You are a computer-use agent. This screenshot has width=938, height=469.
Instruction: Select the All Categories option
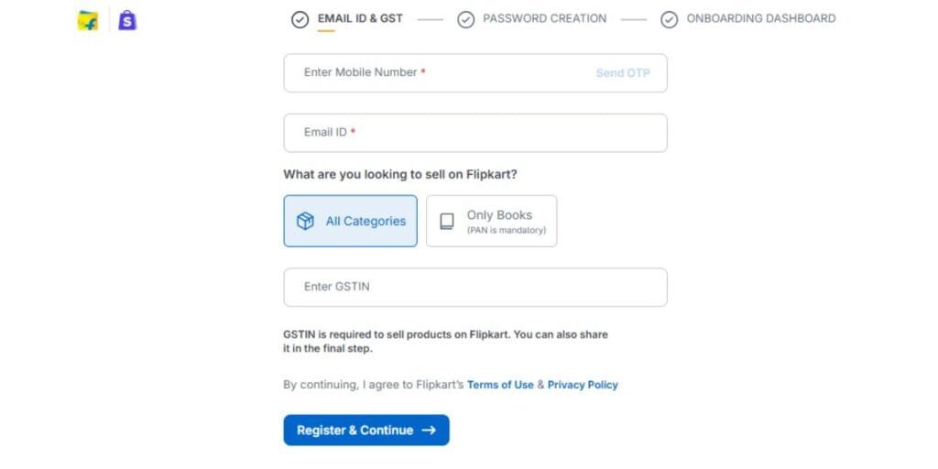click(x=351, y=221)
